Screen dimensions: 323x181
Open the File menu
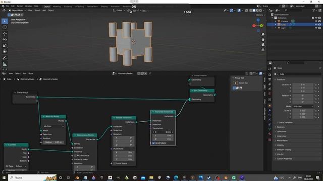point(8,6)
